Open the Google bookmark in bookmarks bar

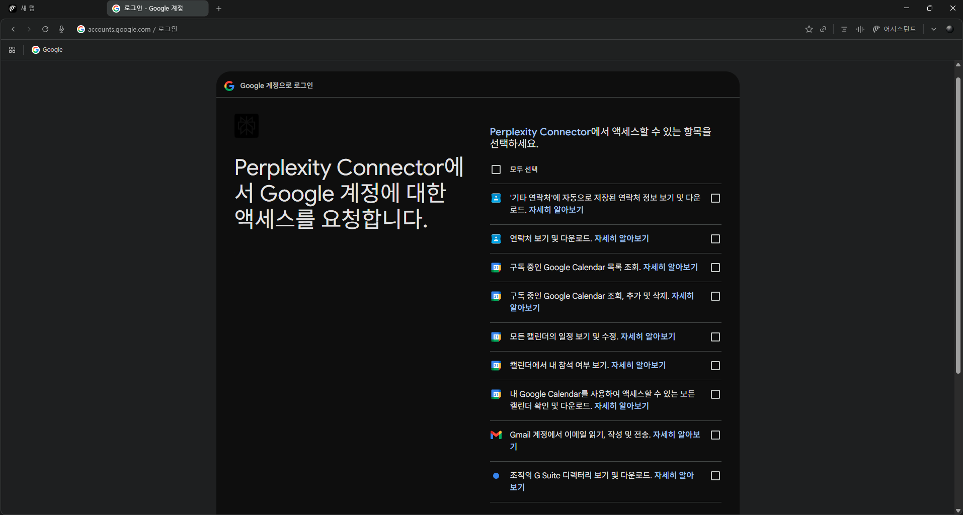(47, 50)
